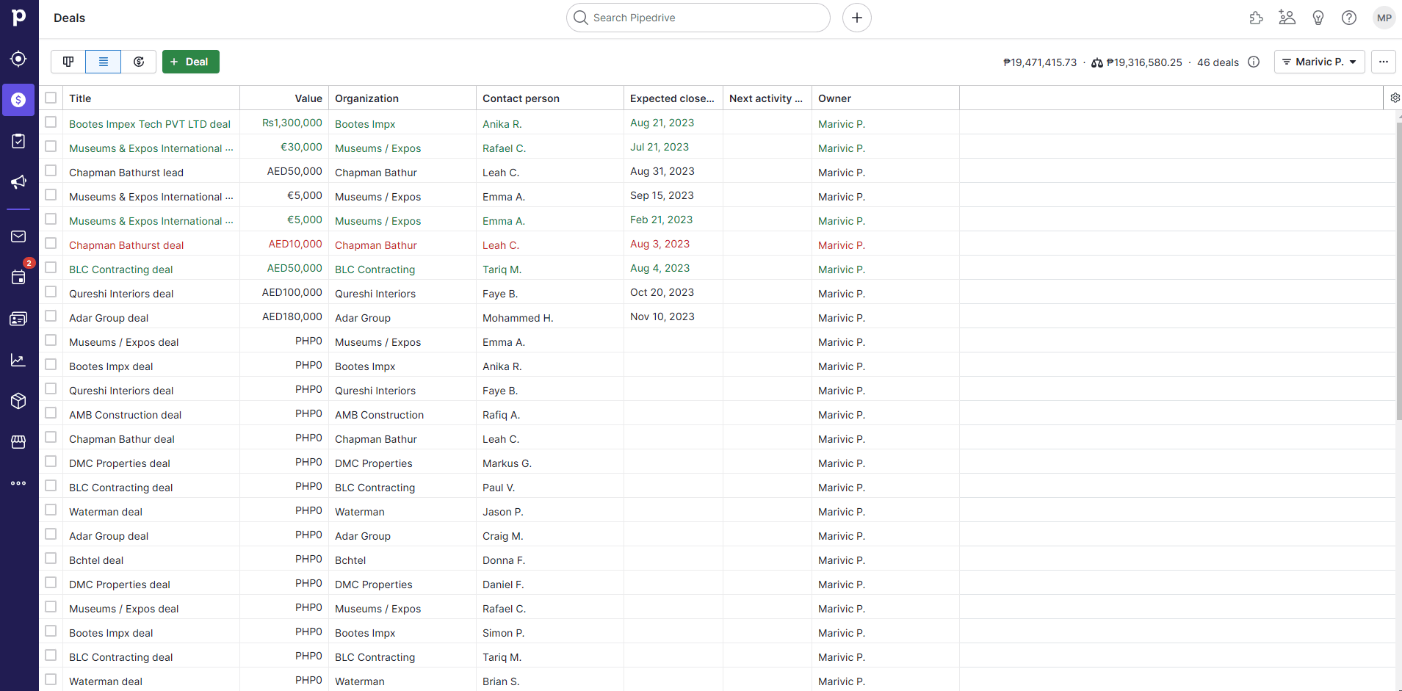Switch to list view

104,62
